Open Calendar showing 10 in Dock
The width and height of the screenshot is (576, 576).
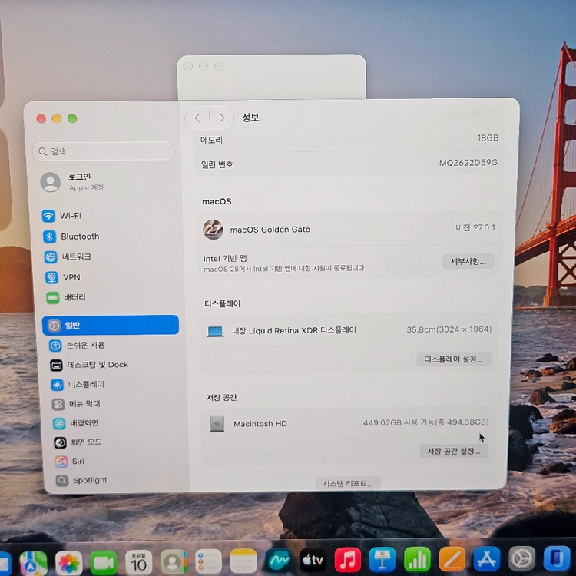(x=138, y=562)
